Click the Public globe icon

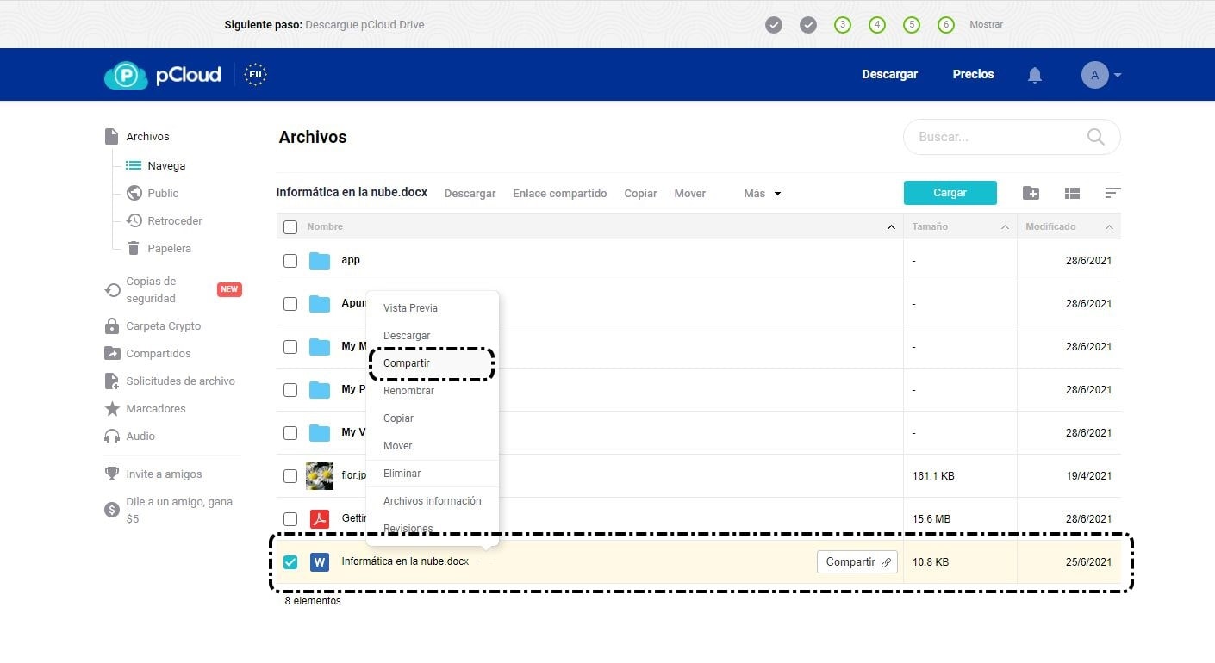point(134,193)
